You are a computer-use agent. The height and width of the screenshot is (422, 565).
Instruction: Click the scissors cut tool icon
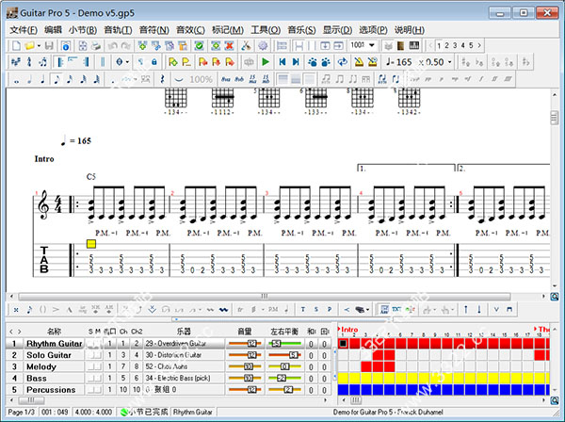tap(246, 46)
